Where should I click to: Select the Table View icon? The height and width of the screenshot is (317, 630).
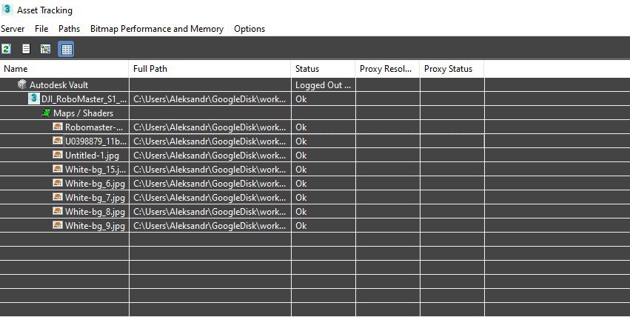coord(67,49)
